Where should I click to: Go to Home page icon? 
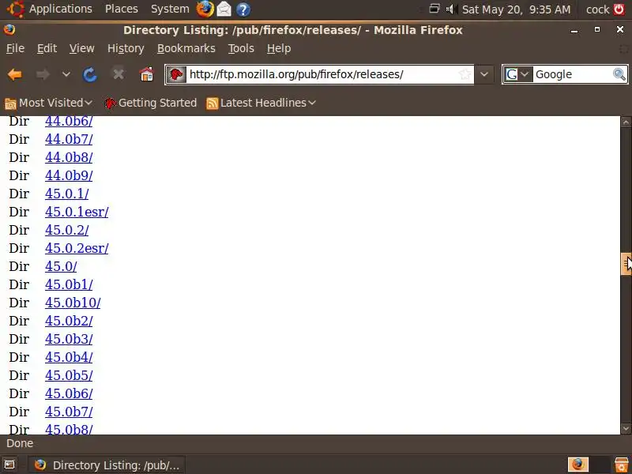point(146,74)
